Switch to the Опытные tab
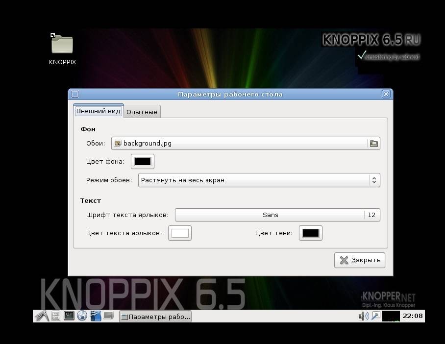This screenshot has width=445, height=344. tap(142, 112)
